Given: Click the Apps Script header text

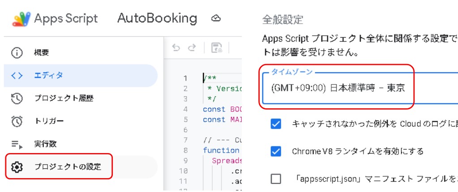Looking at the screenshot, I should 66,18.
